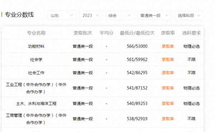Select the 功能材料 major name
The height and width of the screenshot is (132, 215).
pos(36,46)
